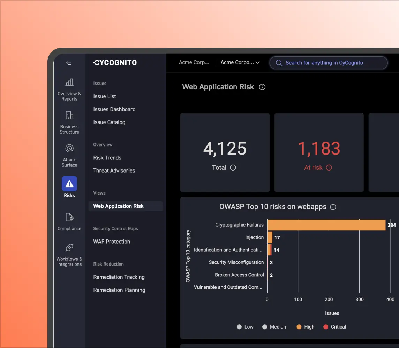Viewport: 399px width, 348px height.
Task: Click the highlighted Risks icon
Action: [69, 184]
